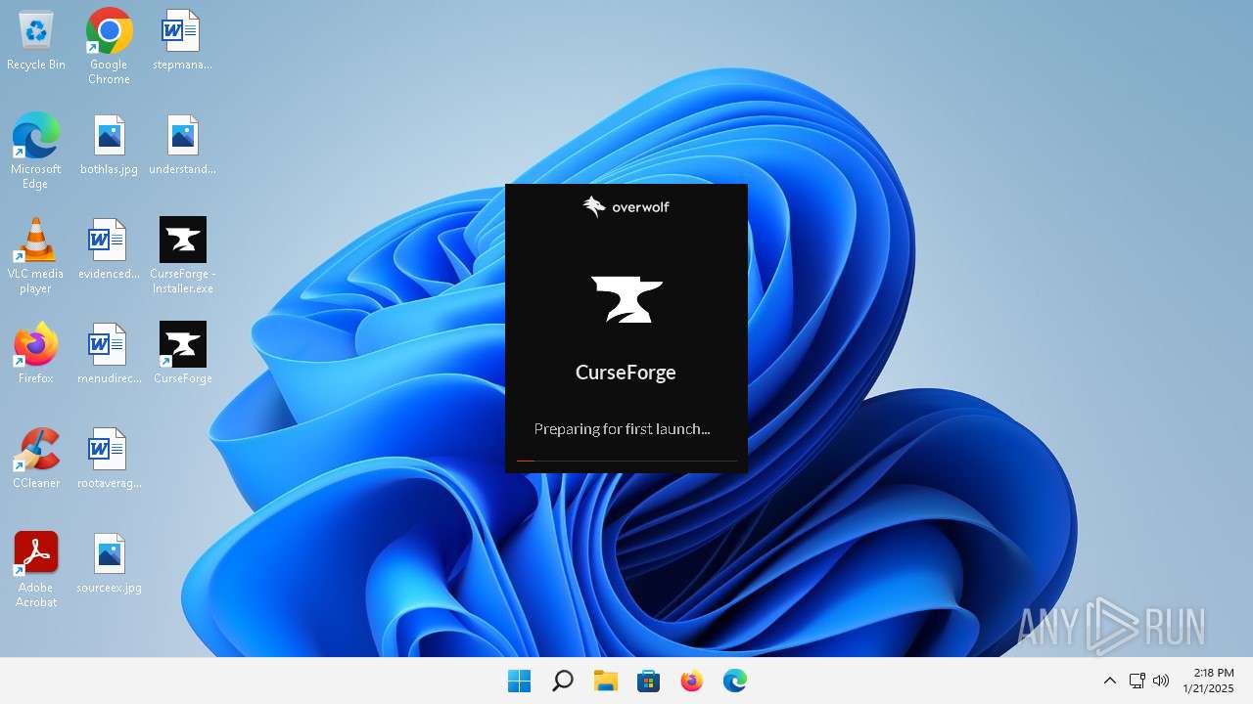
Task: Open File Explorer from the taskbar
Action: click(605, 681)
